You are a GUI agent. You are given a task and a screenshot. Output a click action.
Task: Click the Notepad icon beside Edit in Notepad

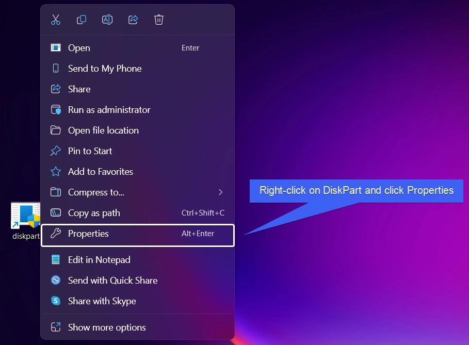pyautogui.click(x=56, y=259)
